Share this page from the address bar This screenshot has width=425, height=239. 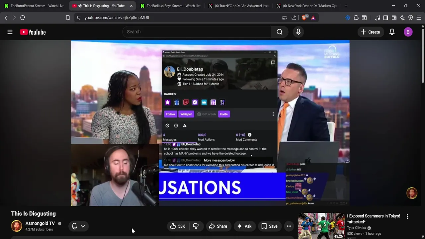click(x=294, y=18)
